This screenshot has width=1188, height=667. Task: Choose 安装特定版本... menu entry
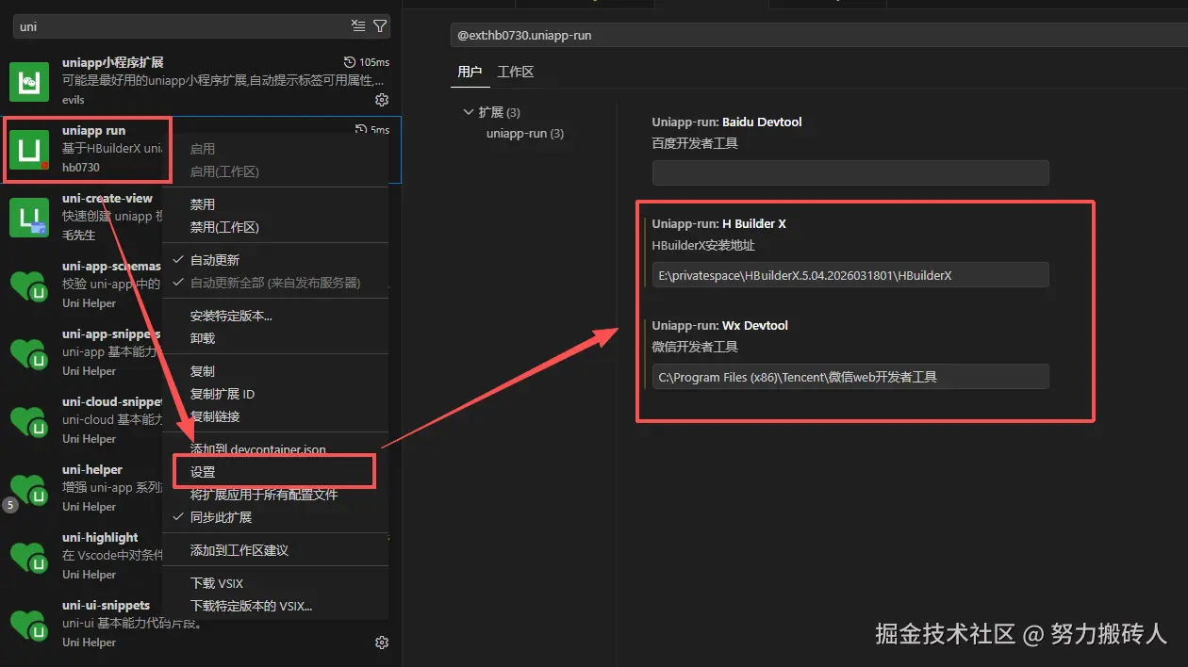tap(275, 316)
